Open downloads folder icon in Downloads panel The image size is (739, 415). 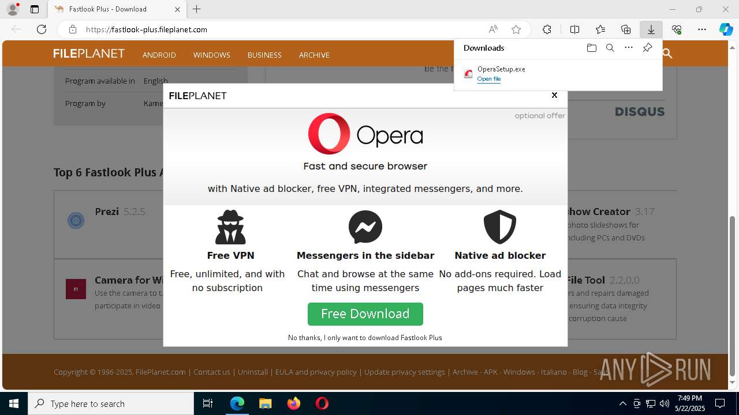[x=591, y=48]
